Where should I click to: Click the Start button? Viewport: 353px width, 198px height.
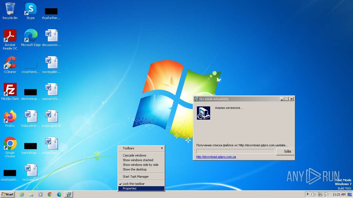click(8, 194)
